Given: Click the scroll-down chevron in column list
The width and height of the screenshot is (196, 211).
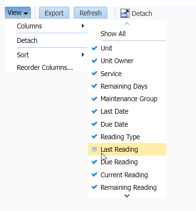Looking at the screenshot, I should [127, 196].
